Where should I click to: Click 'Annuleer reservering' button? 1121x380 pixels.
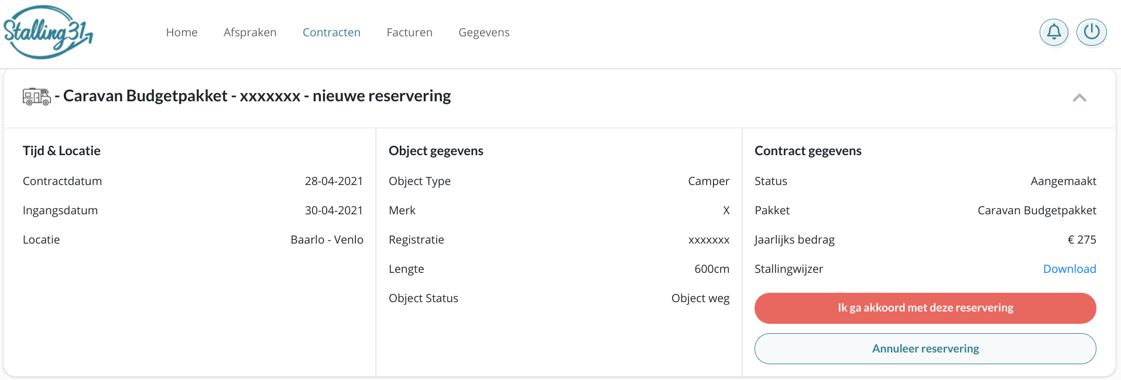click(925, 349)
